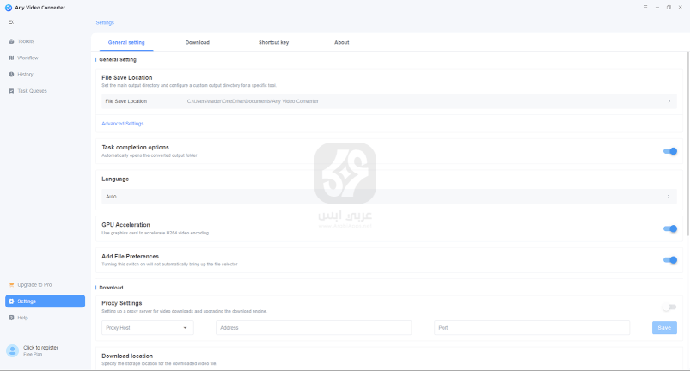Minimize the Any Video Converter window
Image resolution: width=690 pixels, height=371 pixels.
[x=657, y=8]
